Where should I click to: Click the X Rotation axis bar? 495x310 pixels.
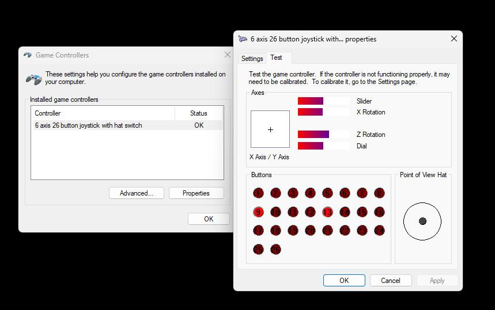(324, 112)
